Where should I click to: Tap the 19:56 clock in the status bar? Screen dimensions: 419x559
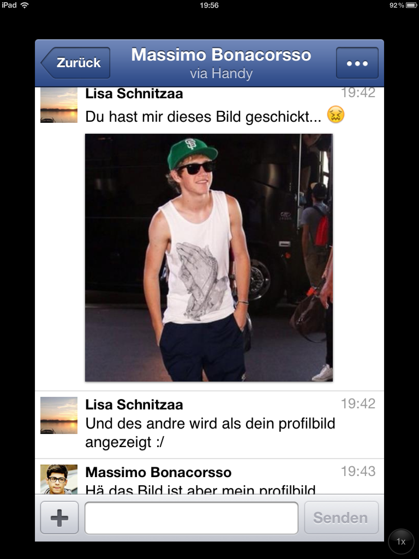click(x=209, y=5)
